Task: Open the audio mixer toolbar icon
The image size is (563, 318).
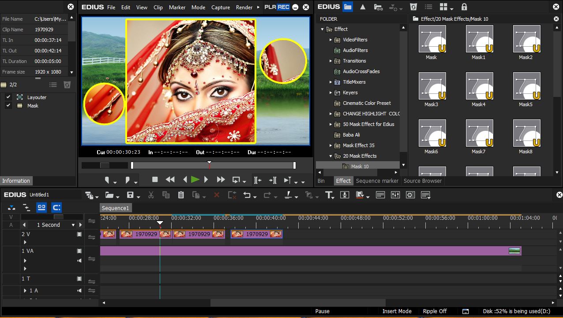Action: [x=395, y=195]
